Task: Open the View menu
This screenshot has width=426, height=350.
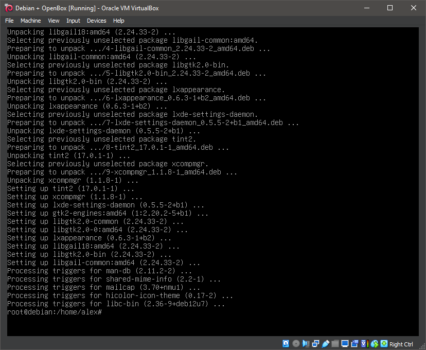Action: pos(54,21)
